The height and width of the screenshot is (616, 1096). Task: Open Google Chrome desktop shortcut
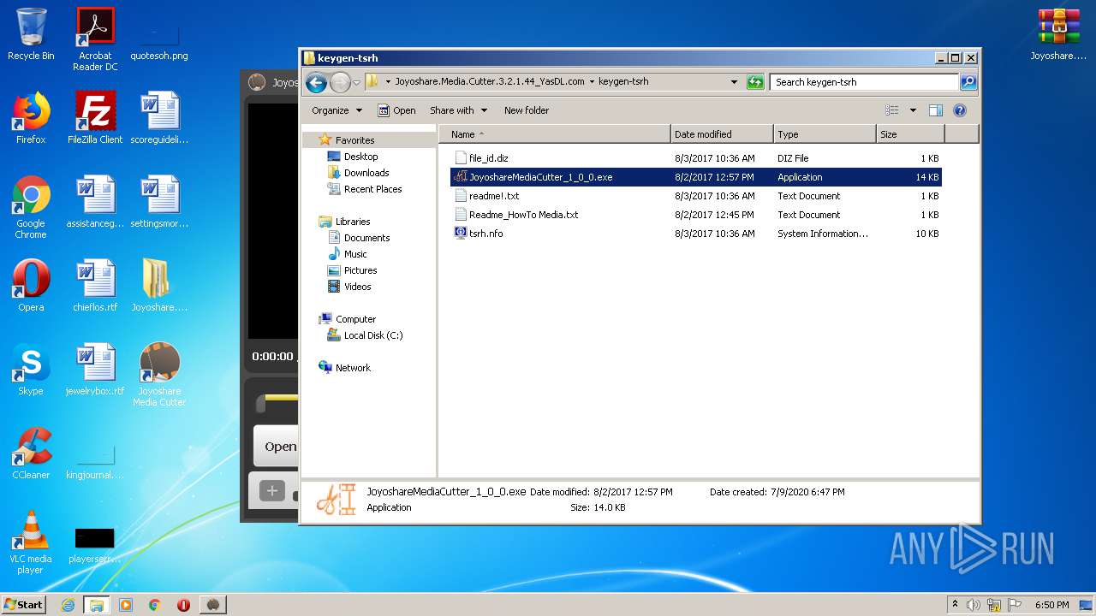(x=31, y=206)
